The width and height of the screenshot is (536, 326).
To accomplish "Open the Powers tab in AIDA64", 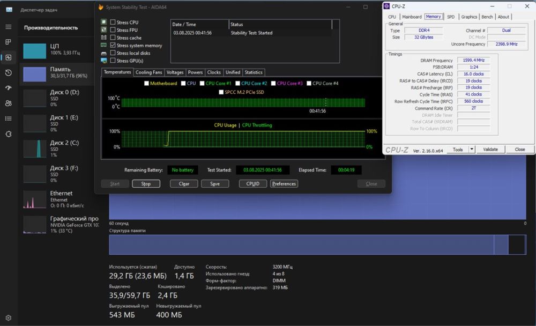I will click(195, 72).
